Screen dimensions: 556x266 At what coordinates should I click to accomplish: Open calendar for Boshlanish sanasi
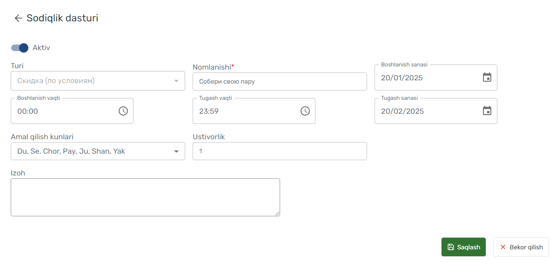coord(487,78)
